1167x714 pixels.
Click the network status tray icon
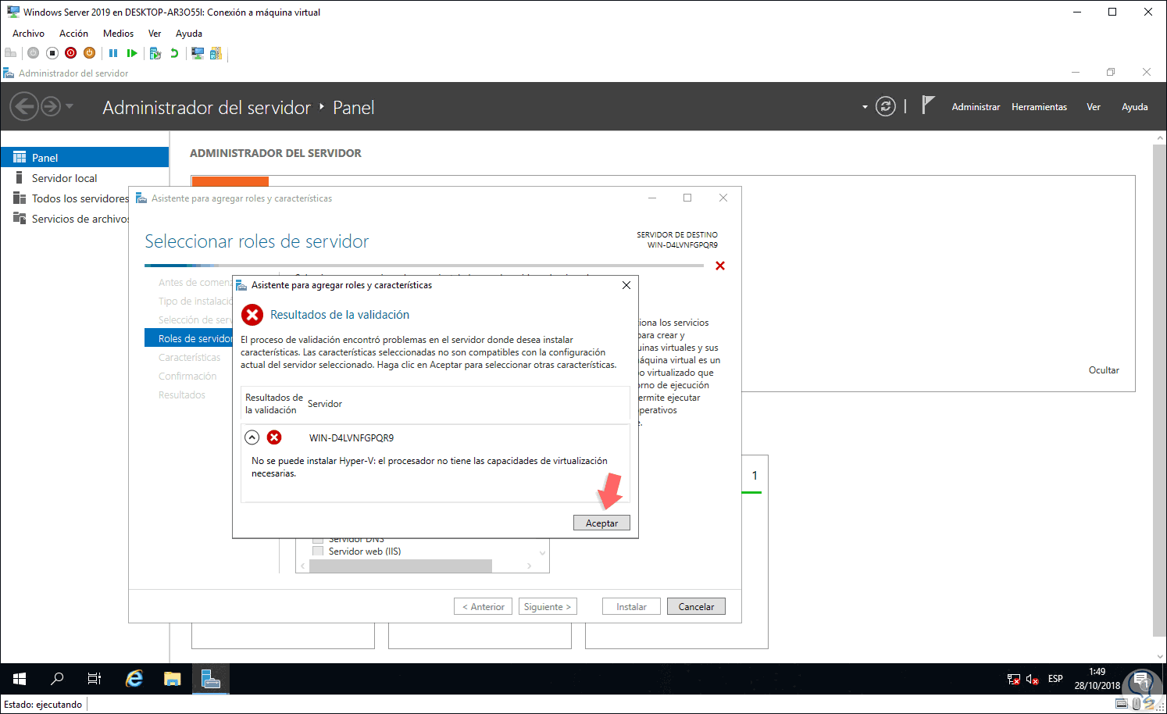(1014, 679)
